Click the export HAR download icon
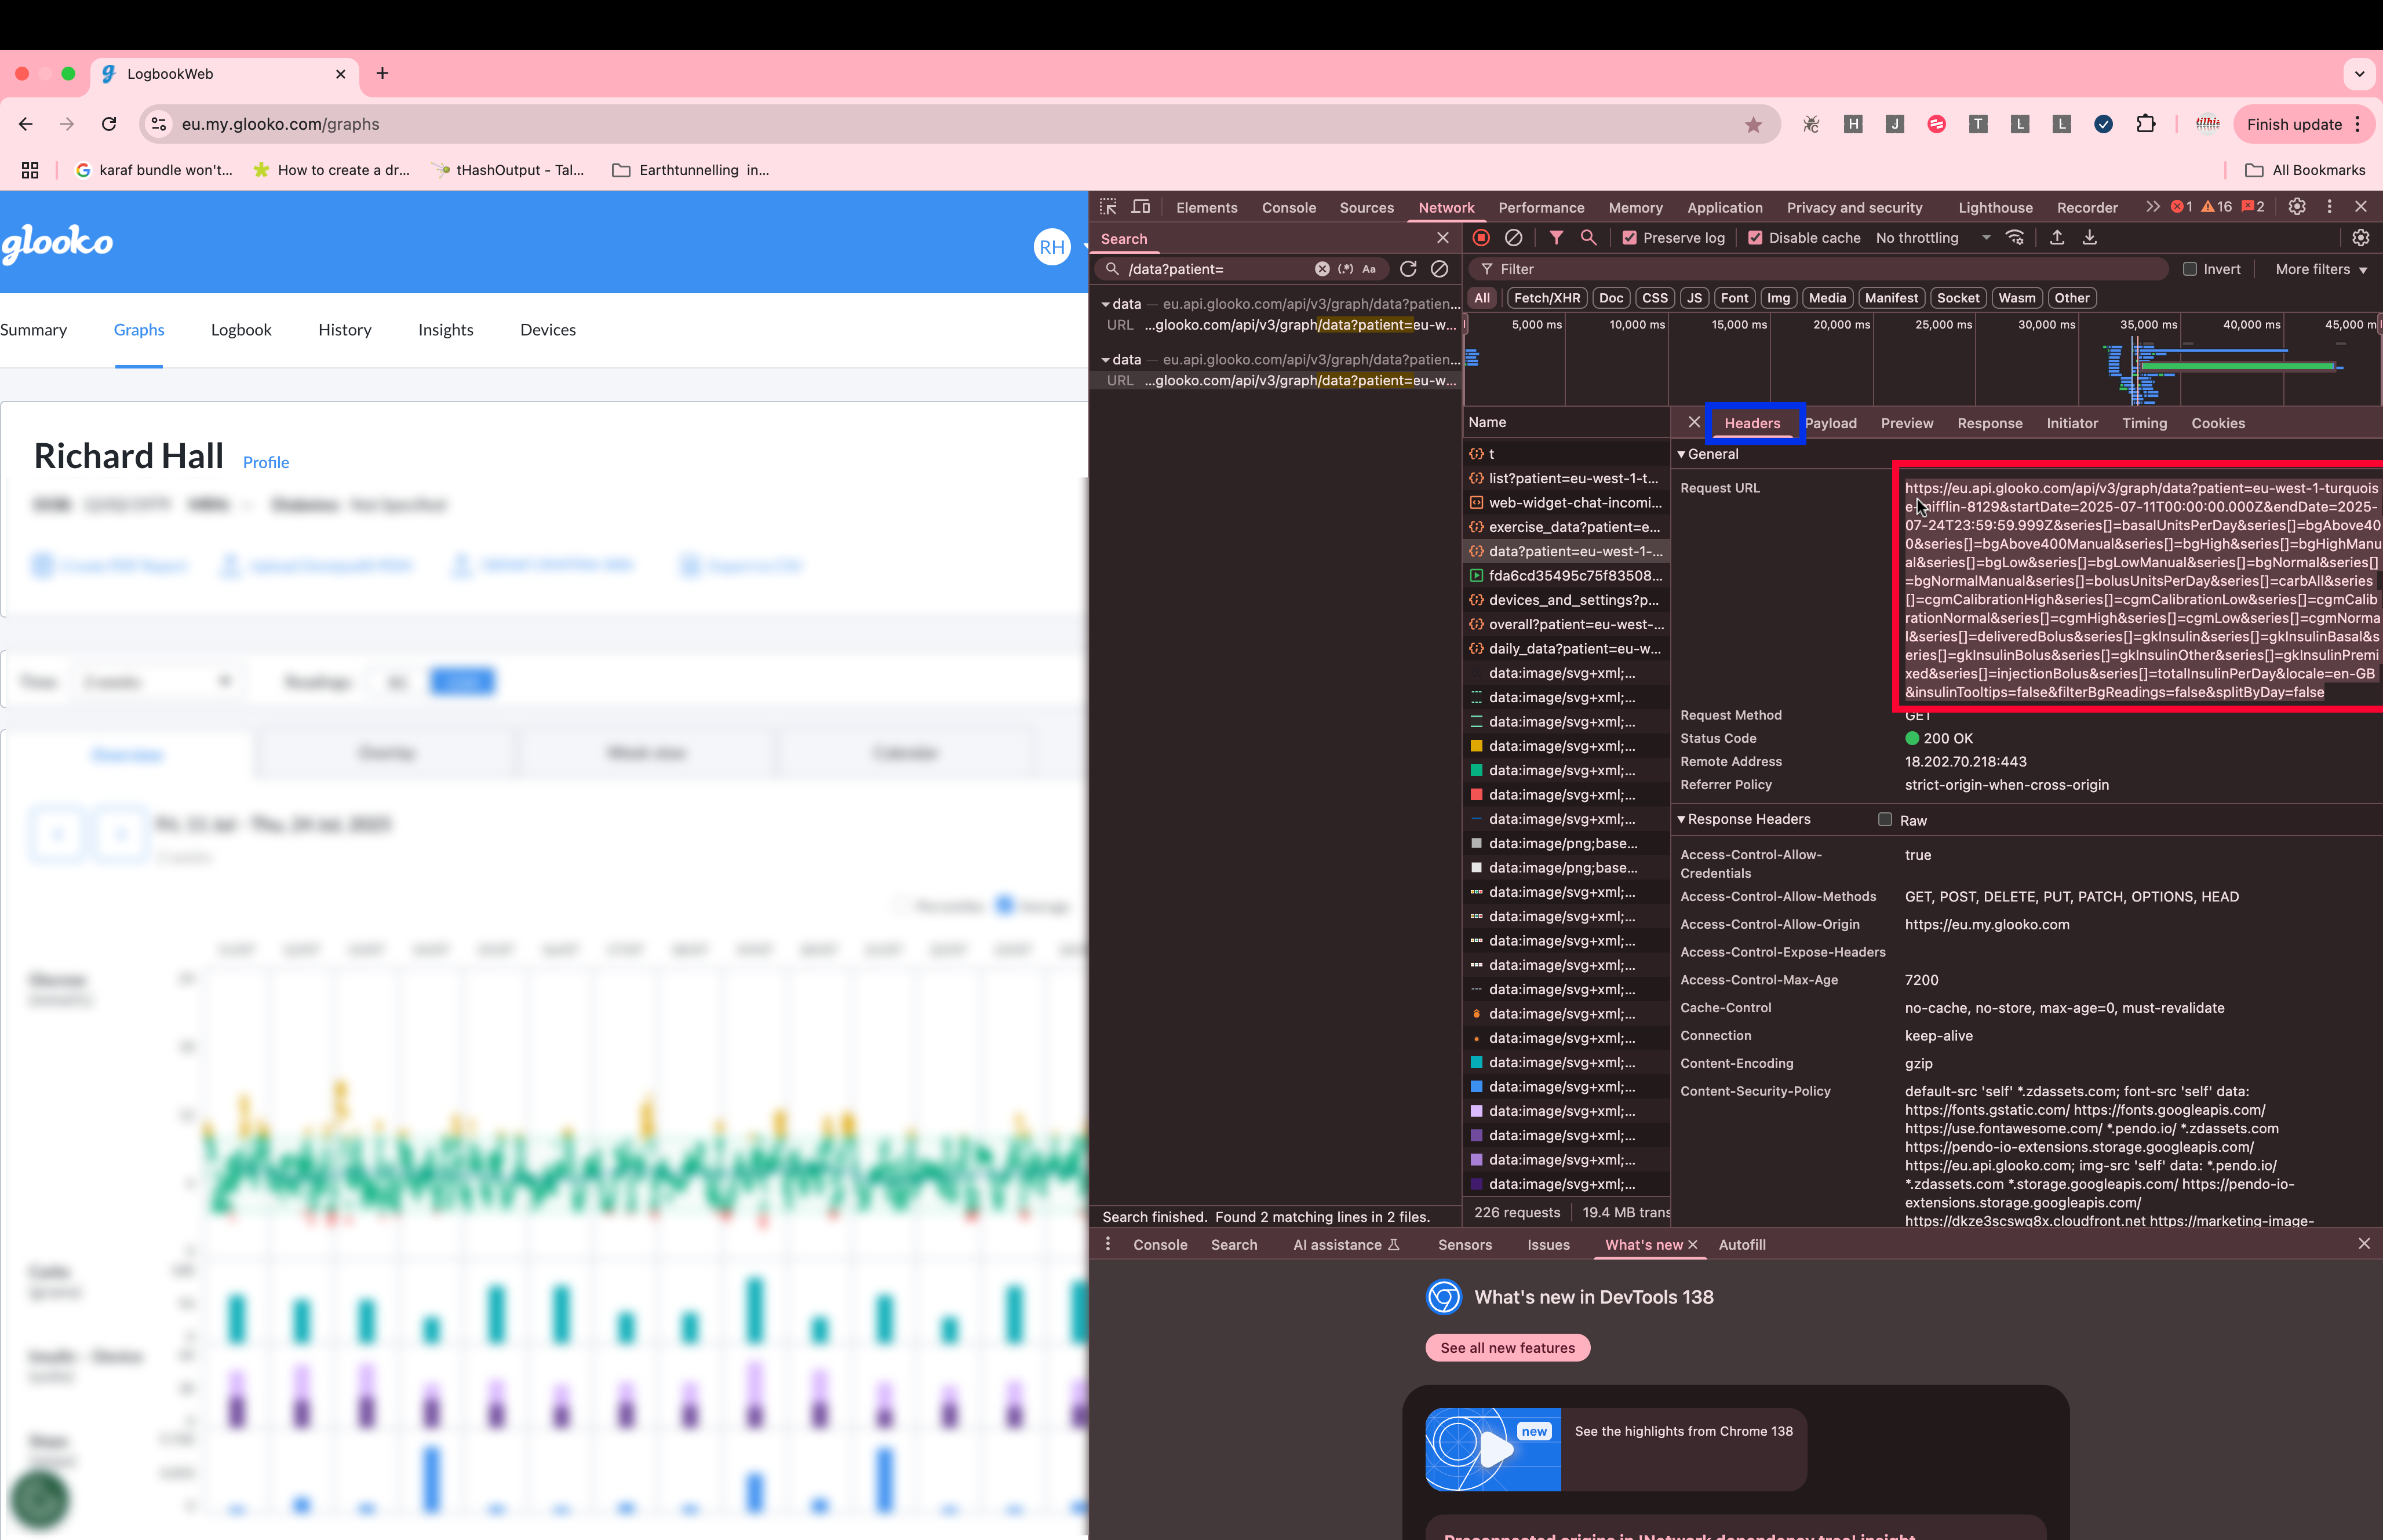2383x1540 pixels. pyautogui.click(x=2090, y=238)
